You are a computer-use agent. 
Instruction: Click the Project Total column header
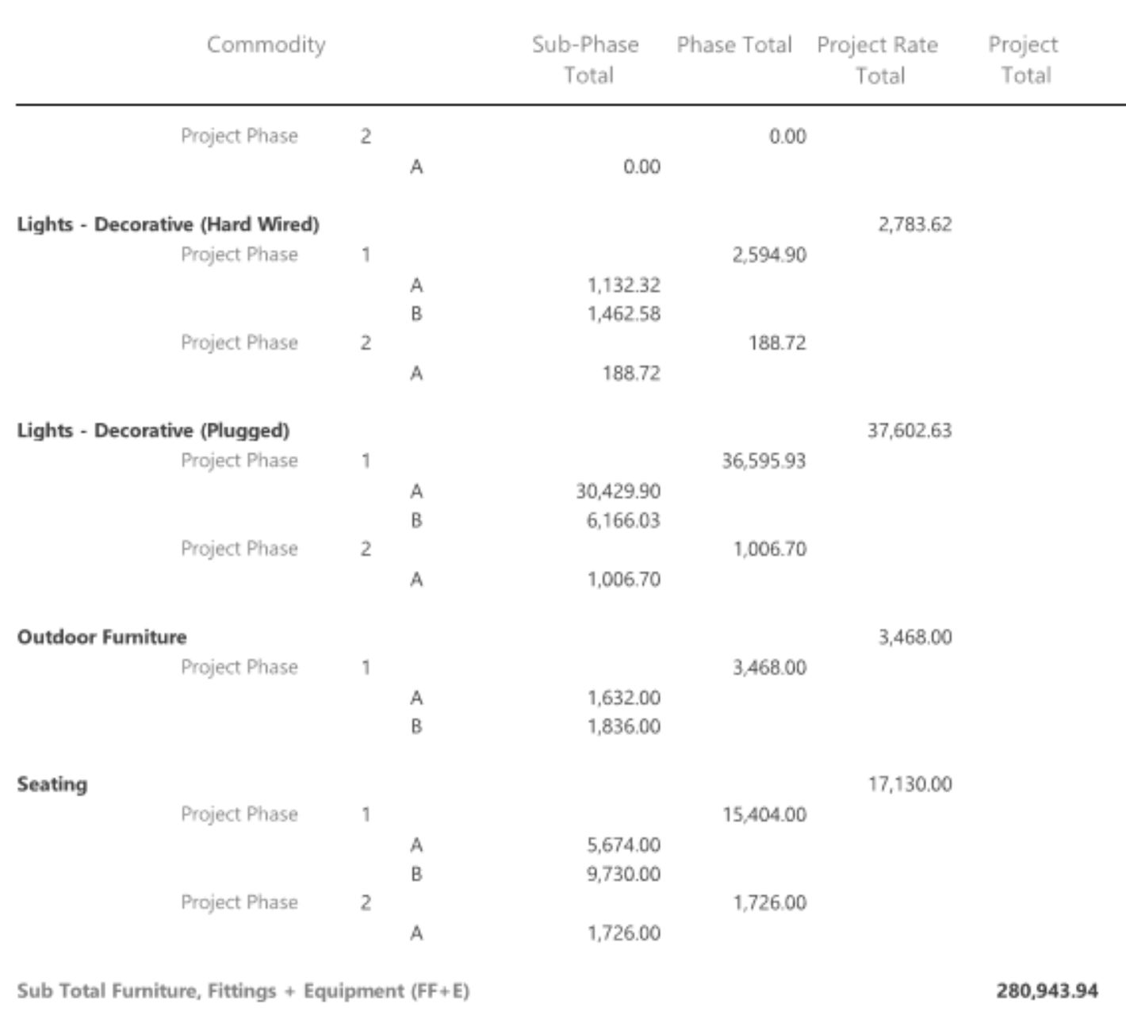[x=1024, y=59]
